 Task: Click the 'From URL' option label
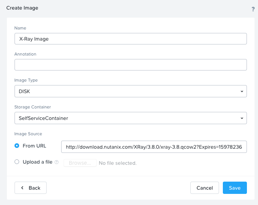34,146
